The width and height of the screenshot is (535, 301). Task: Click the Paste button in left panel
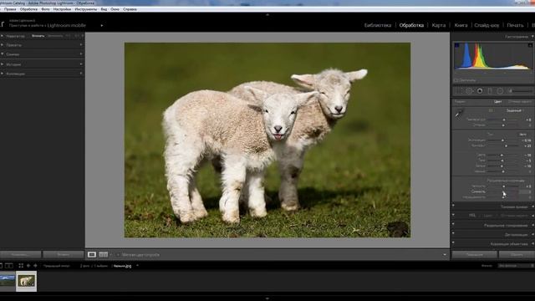tap(64, 254)
